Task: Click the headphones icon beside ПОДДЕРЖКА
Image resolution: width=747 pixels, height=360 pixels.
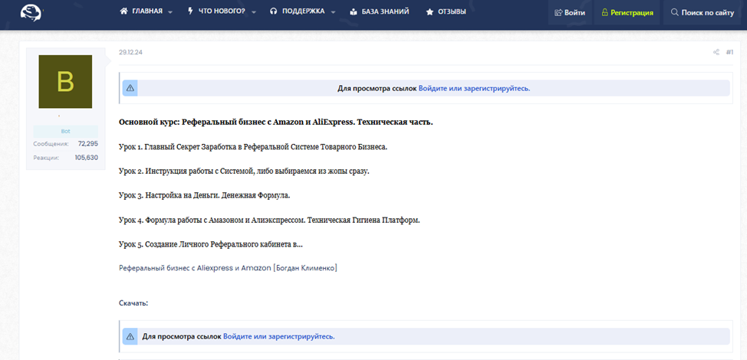Action: pos(273,11)
